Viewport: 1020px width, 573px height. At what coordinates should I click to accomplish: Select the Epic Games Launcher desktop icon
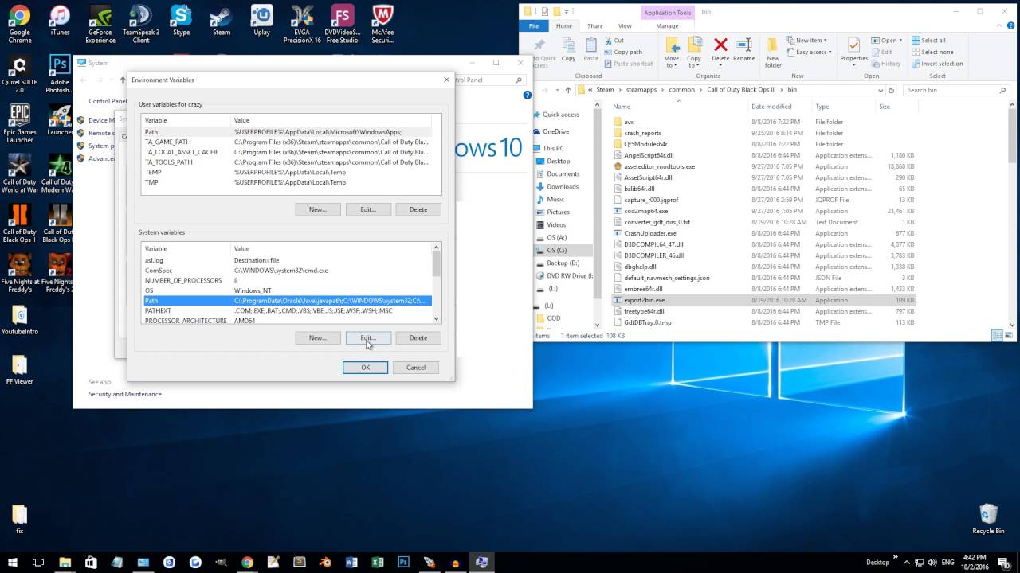coord(20,123)
